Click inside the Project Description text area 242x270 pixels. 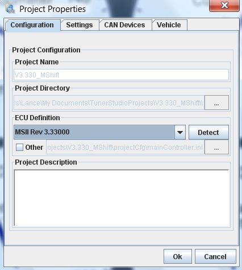pyautogui.click(x=122, y=198)
